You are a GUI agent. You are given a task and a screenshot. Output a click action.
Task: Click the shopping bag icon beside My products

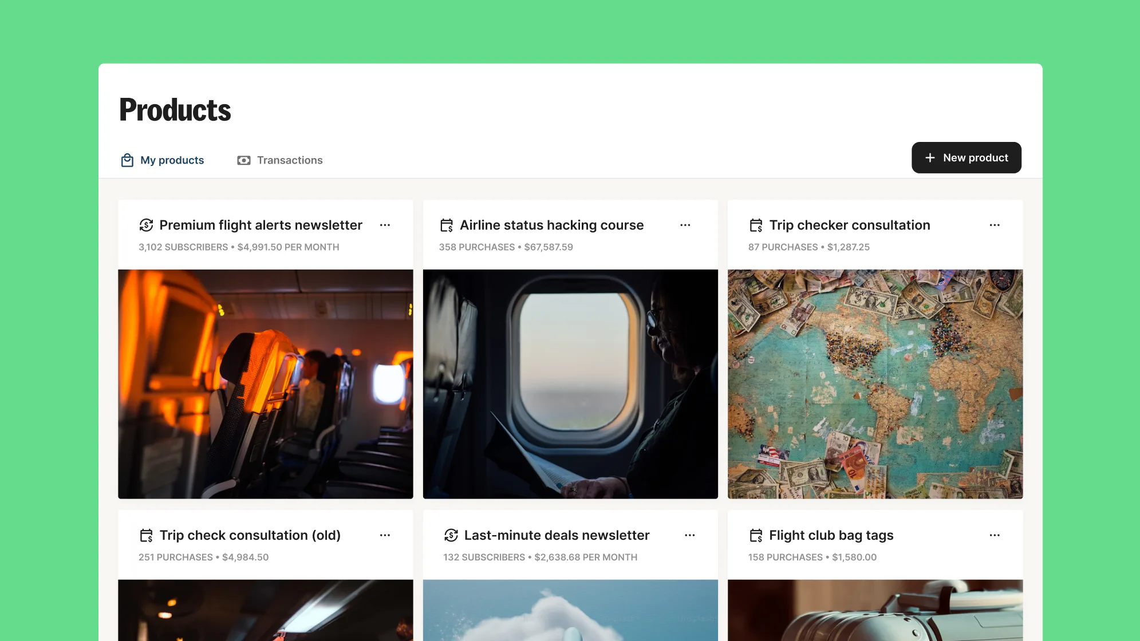click(127, 160)
